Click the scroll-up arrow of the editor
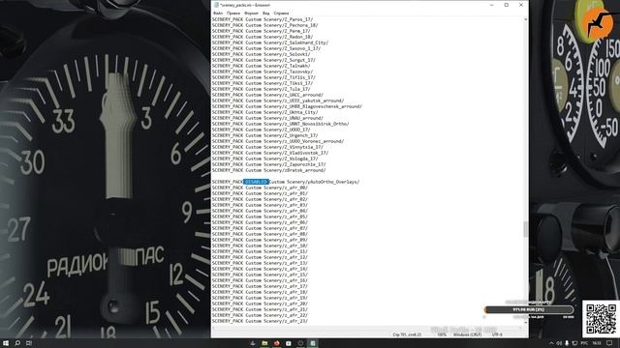 [525, 19]
